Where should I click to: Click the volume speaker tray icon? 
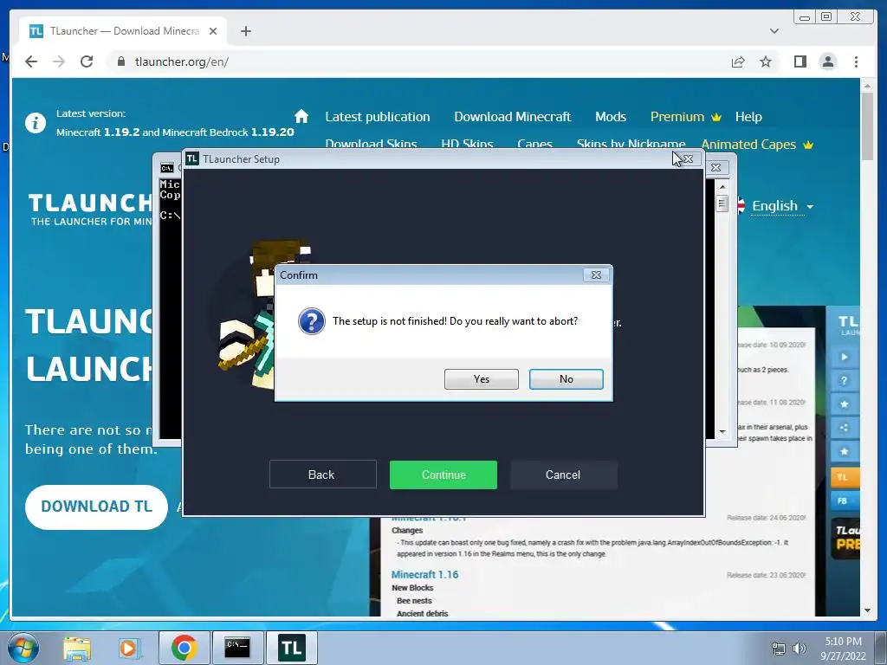pyautogui.click(x=800, y=649)
